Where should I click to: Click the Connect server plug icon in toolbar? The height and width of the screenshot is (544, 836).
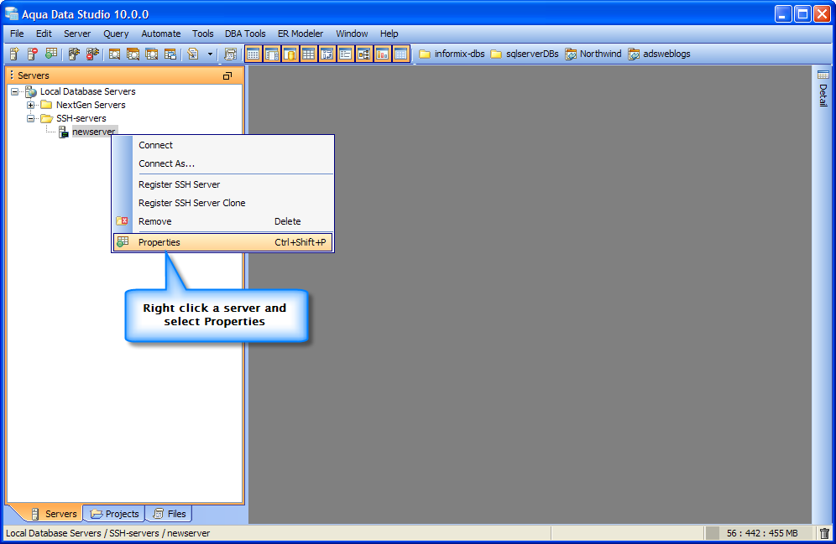74,54
